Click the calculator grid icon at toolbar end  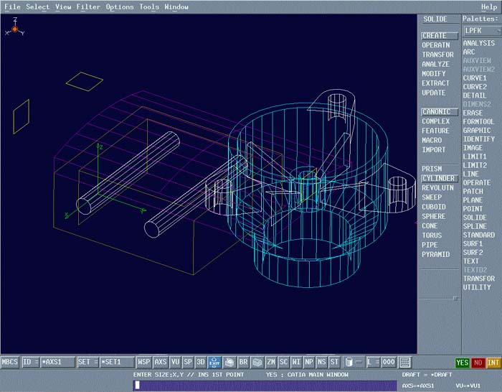[x=405, y=363]
